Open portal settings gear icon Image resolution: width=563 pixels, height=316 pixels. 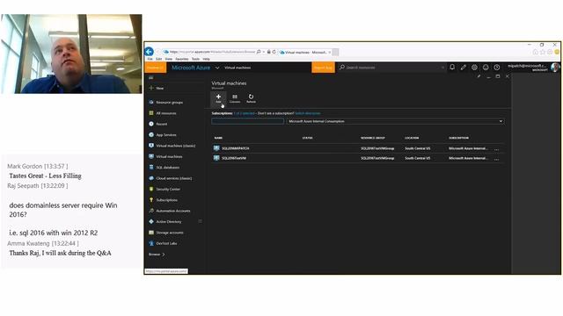point(474,67)
